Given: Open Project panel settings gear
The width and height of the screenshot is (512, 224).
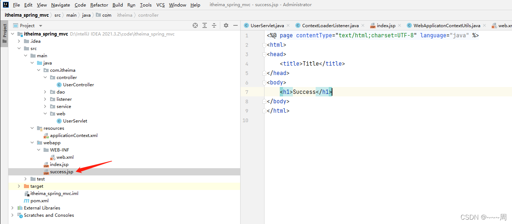Looking at the screenshot, I should click(226, 25).
